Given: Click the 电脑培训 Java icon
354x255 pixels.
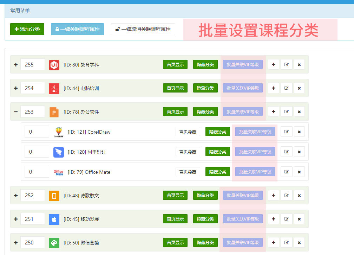Looking at the screenshot, I should click(x=54, y=88).
